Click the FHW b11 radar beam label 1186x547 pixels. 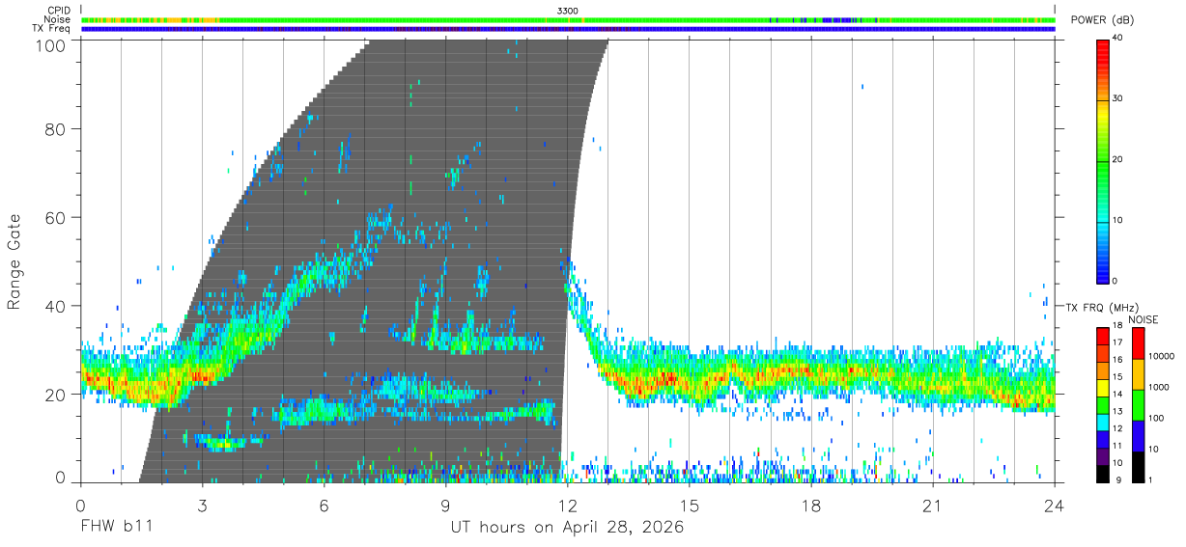point(117,527)
